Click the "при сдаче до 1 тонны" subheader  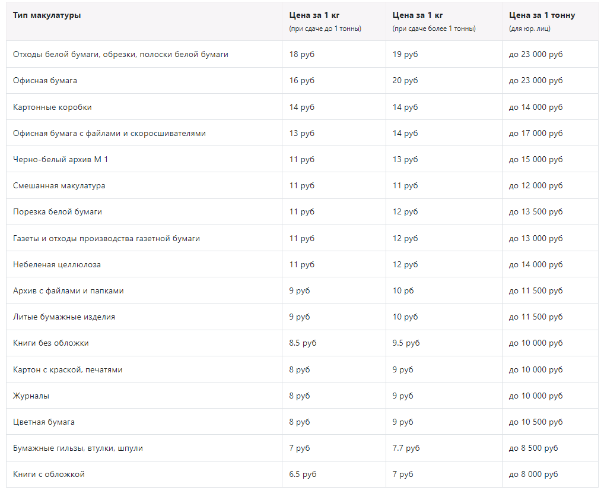click(x=325, y=29)
